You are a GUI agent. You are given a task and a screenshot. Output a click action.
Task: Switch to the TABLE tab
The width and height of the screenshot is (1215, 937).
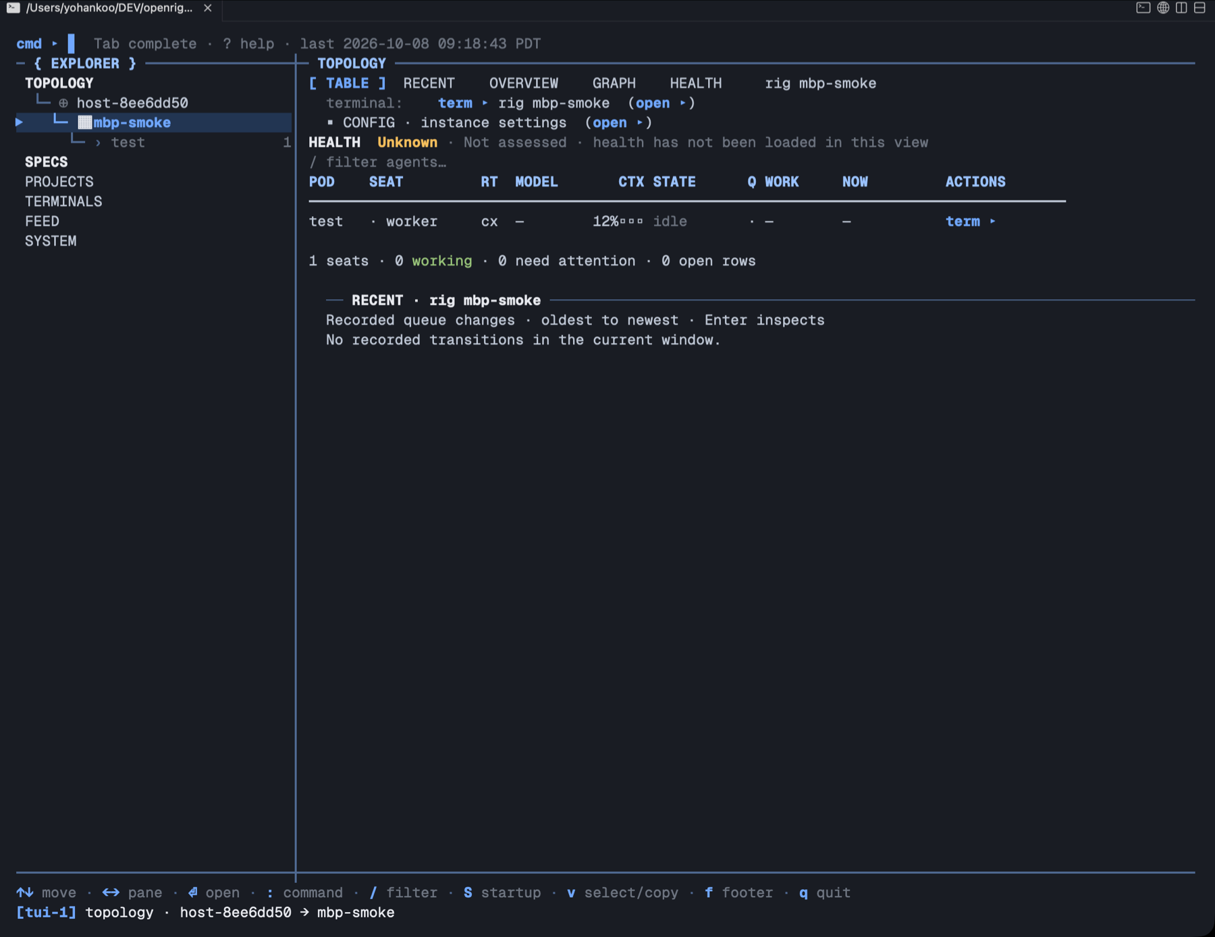click(x=348, y=83)
